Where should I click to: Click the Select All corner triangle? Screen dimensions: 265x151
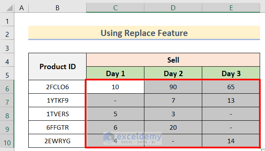(x=9, y=8)
